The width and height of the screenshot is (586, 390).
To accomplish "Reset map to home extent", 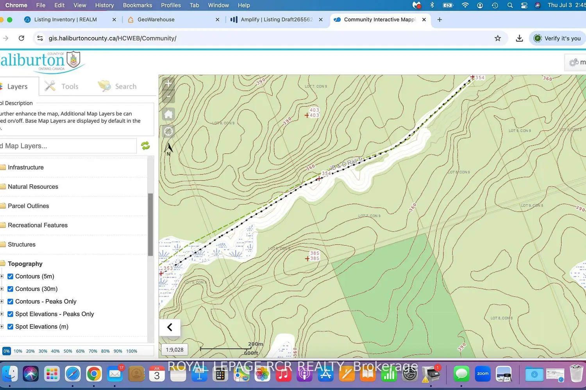I will coord(168,114).
